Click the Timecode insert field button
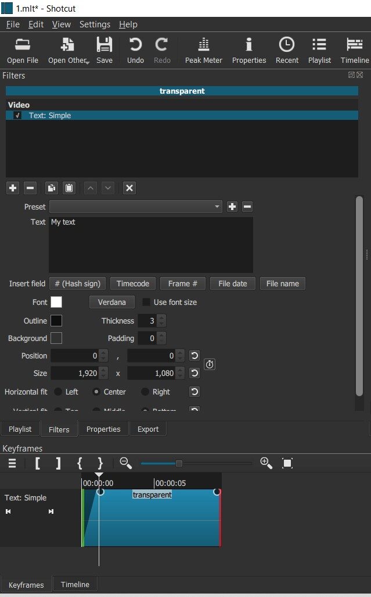 pyautogui.click(x=133, y=283)
